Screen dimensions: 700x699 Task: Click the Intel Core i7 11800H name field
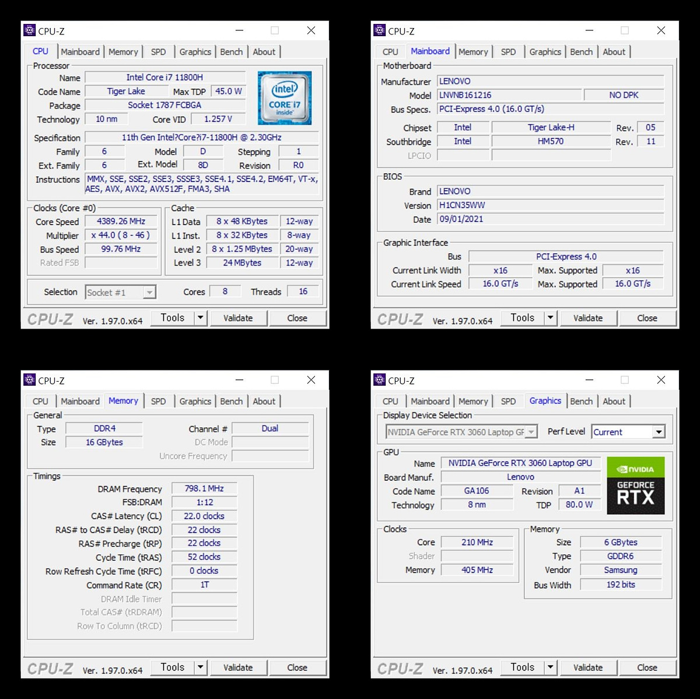tap(165, 77)
